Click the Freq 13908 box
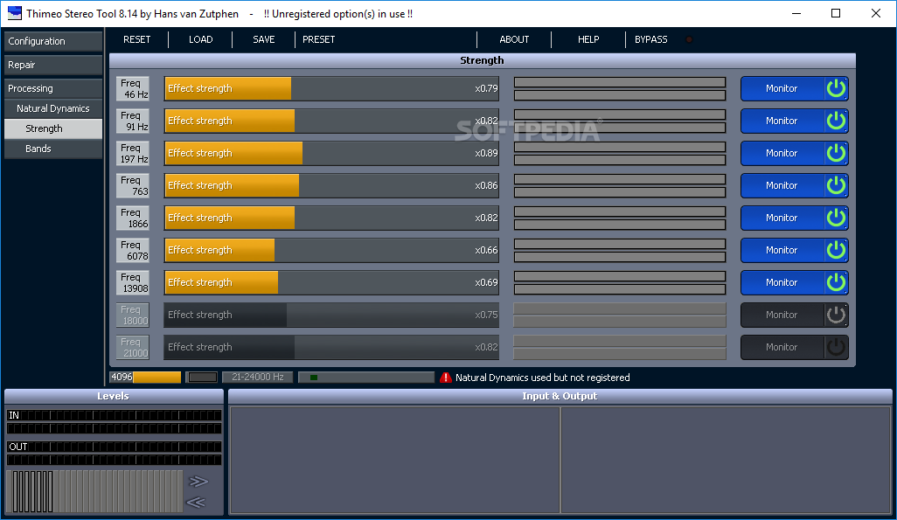The width and height of the screenshot is (897, 520). coord(133,282)
